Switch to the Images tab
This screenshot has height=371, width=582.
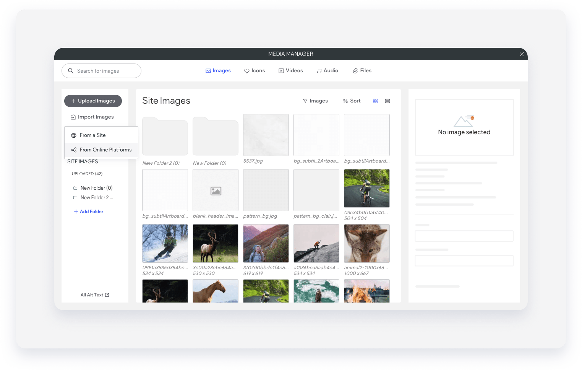tap(218, 71)
